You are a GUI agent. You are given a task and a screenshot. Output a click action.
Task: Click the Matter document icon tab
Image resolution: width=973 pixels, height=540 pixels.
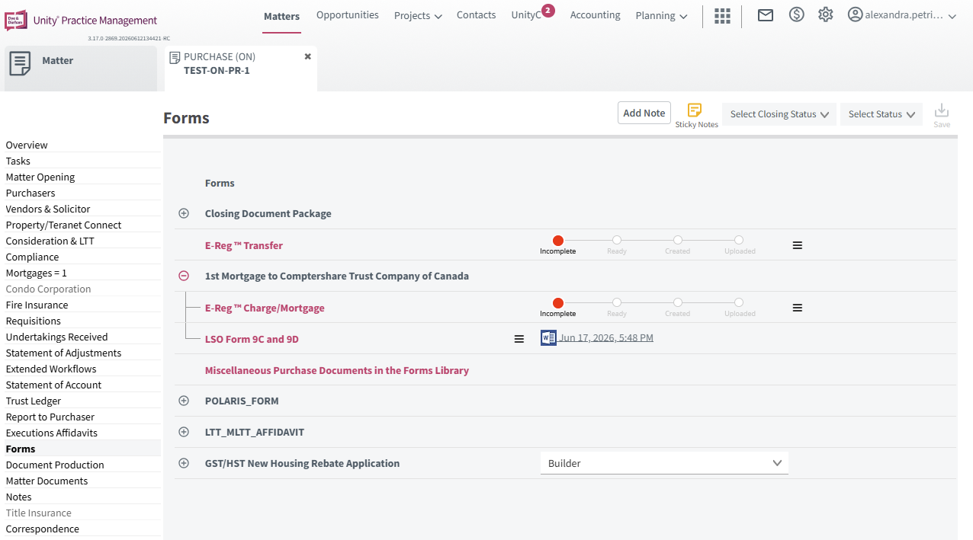(21, 64)
